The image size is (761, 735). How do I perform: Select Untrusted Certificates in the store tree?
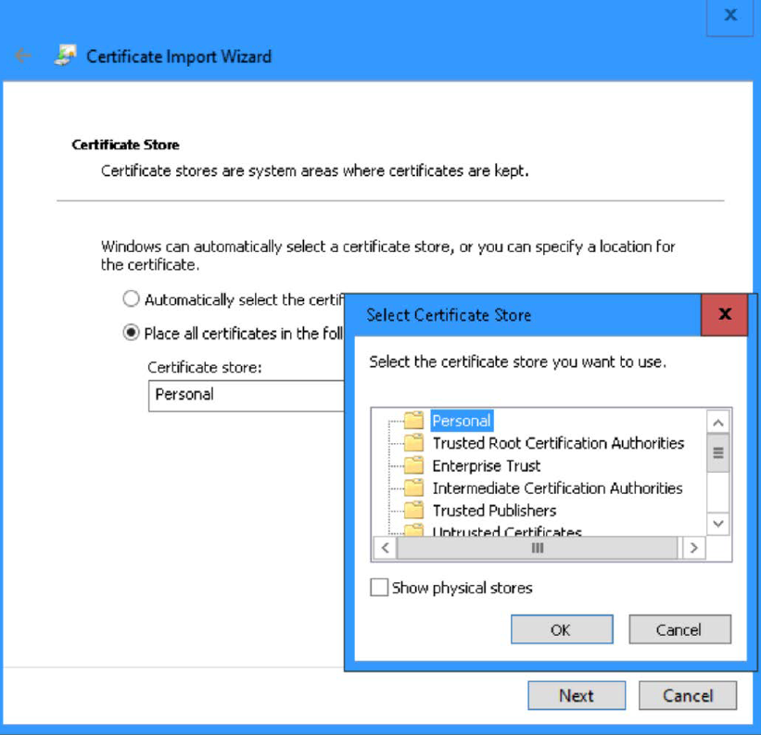(x=506, y=532)
